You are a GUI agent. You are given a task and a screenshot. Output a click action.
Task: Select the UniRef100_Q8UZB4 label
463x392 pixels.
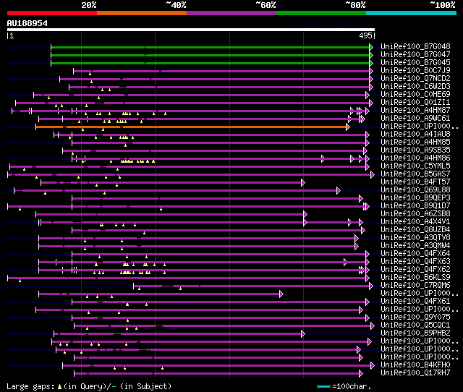[415, 230]
